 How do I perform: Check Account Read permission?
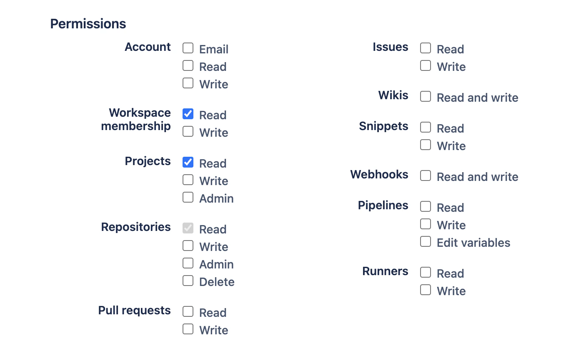pos(188,65)
